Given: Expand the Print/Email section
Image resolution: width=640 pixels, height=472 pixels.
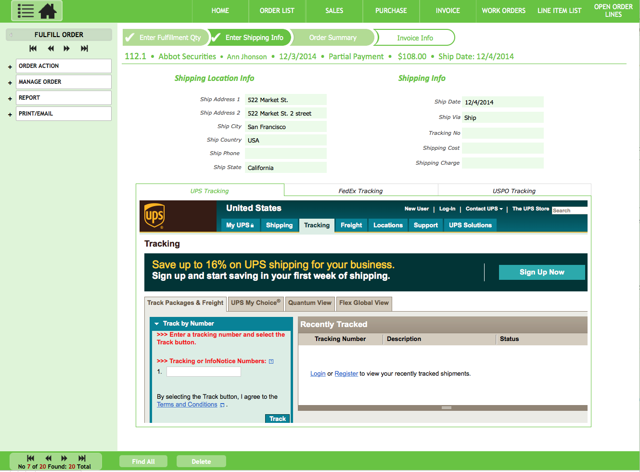Looking at the screenshot, I should click(10, 115).
